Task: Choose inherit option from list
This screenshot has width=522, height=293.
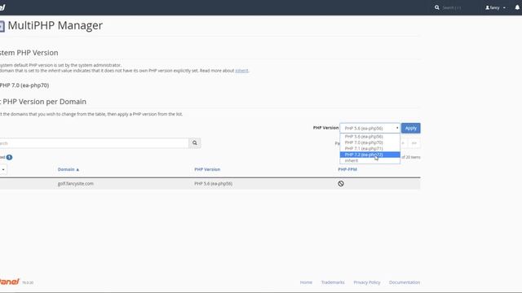Action: click(369, 160)
